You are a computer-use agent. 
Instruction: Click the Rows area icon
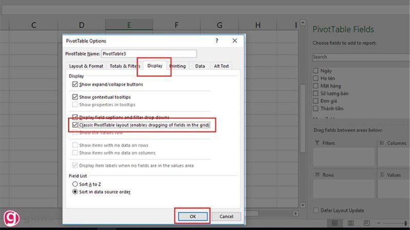[x=317, y=175]
